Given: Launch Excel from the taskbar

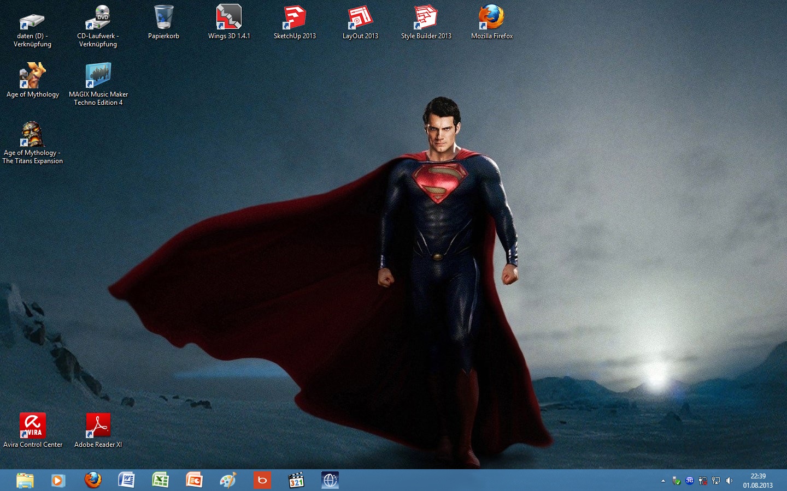Looking at the screenshot, I should [160, 480].
